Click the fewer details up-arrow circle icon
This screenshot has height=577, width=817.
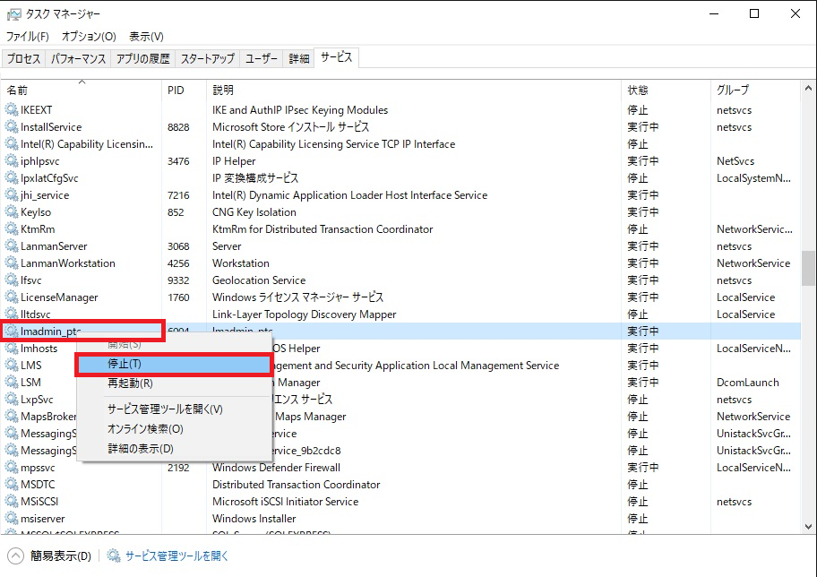pos(15,556)
